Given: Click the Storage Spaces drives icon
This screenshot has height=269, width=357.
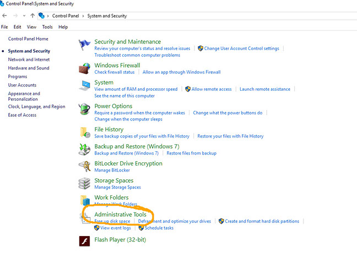Looking at the screenshot, I should click(x=84, y=183).
